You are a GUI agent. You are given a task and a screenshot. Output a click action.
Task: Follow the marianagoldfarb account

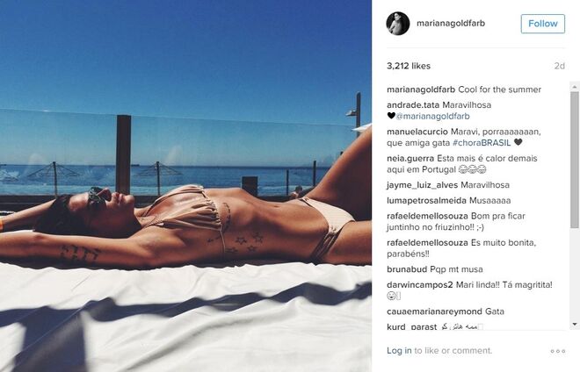click(542, 24)
